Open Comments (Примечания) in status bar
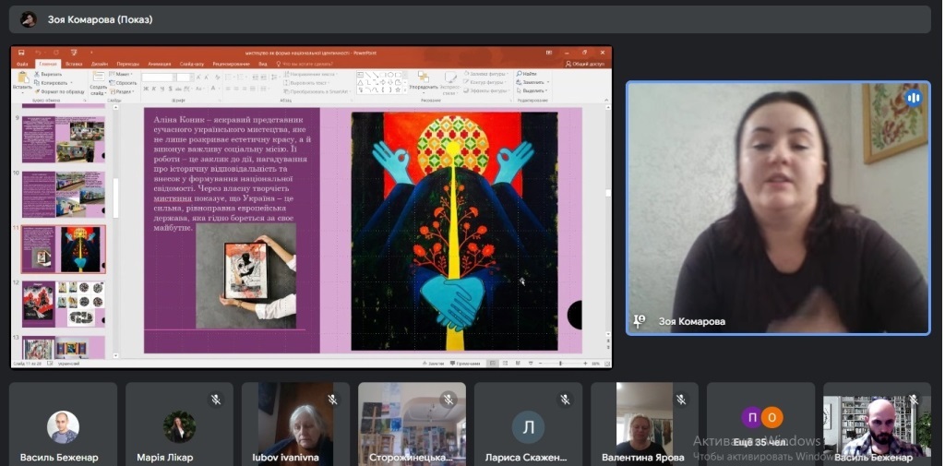The width and height of the screenshot is (945, 466). coord(465,364)
